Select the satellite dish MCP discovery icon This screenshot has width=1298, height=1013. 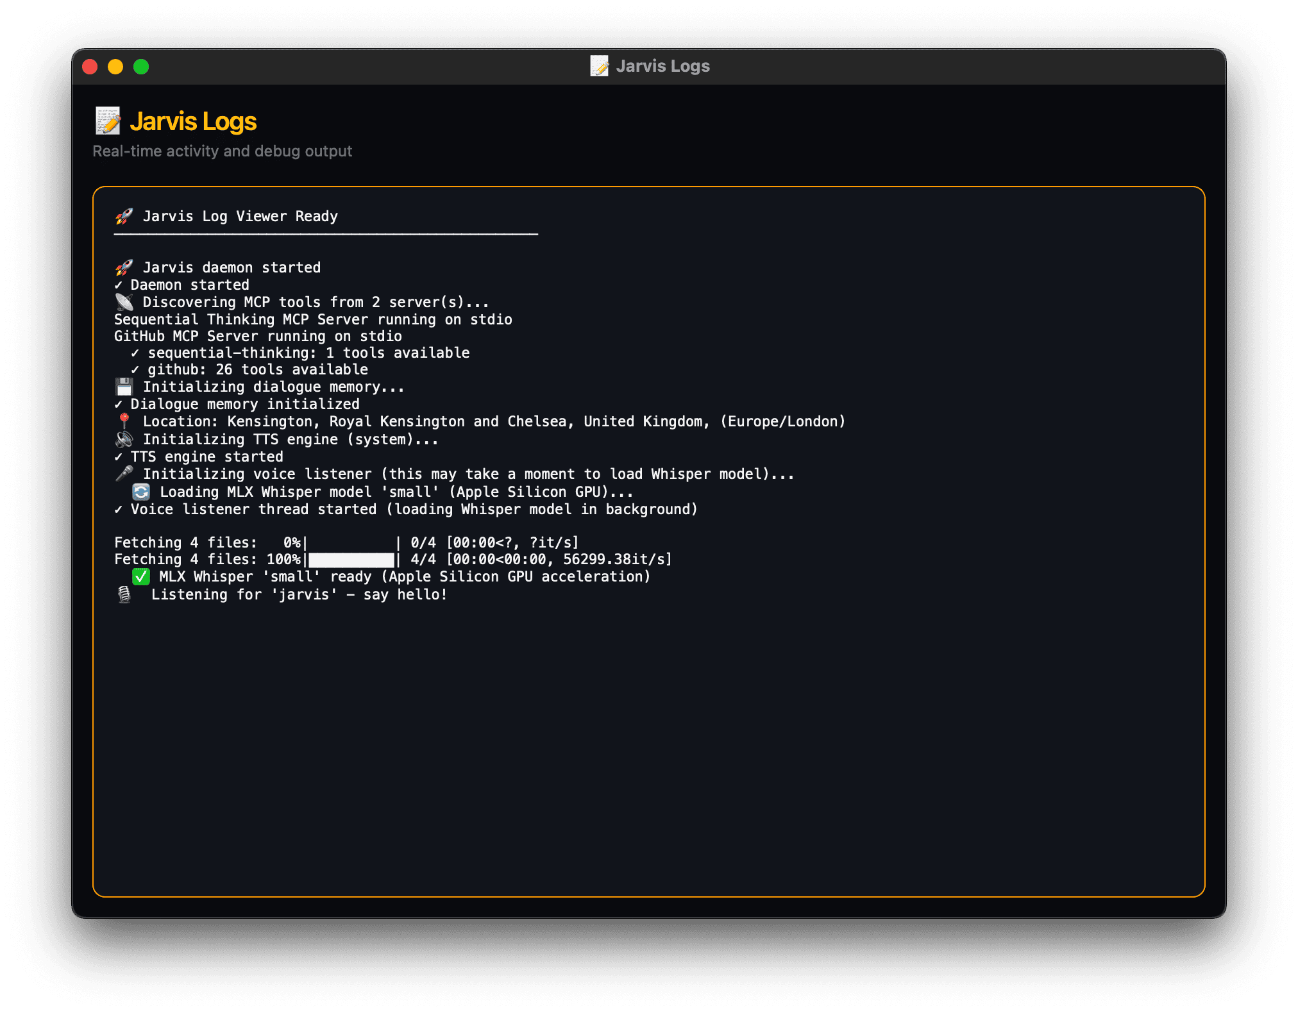[x=126, y=301]
